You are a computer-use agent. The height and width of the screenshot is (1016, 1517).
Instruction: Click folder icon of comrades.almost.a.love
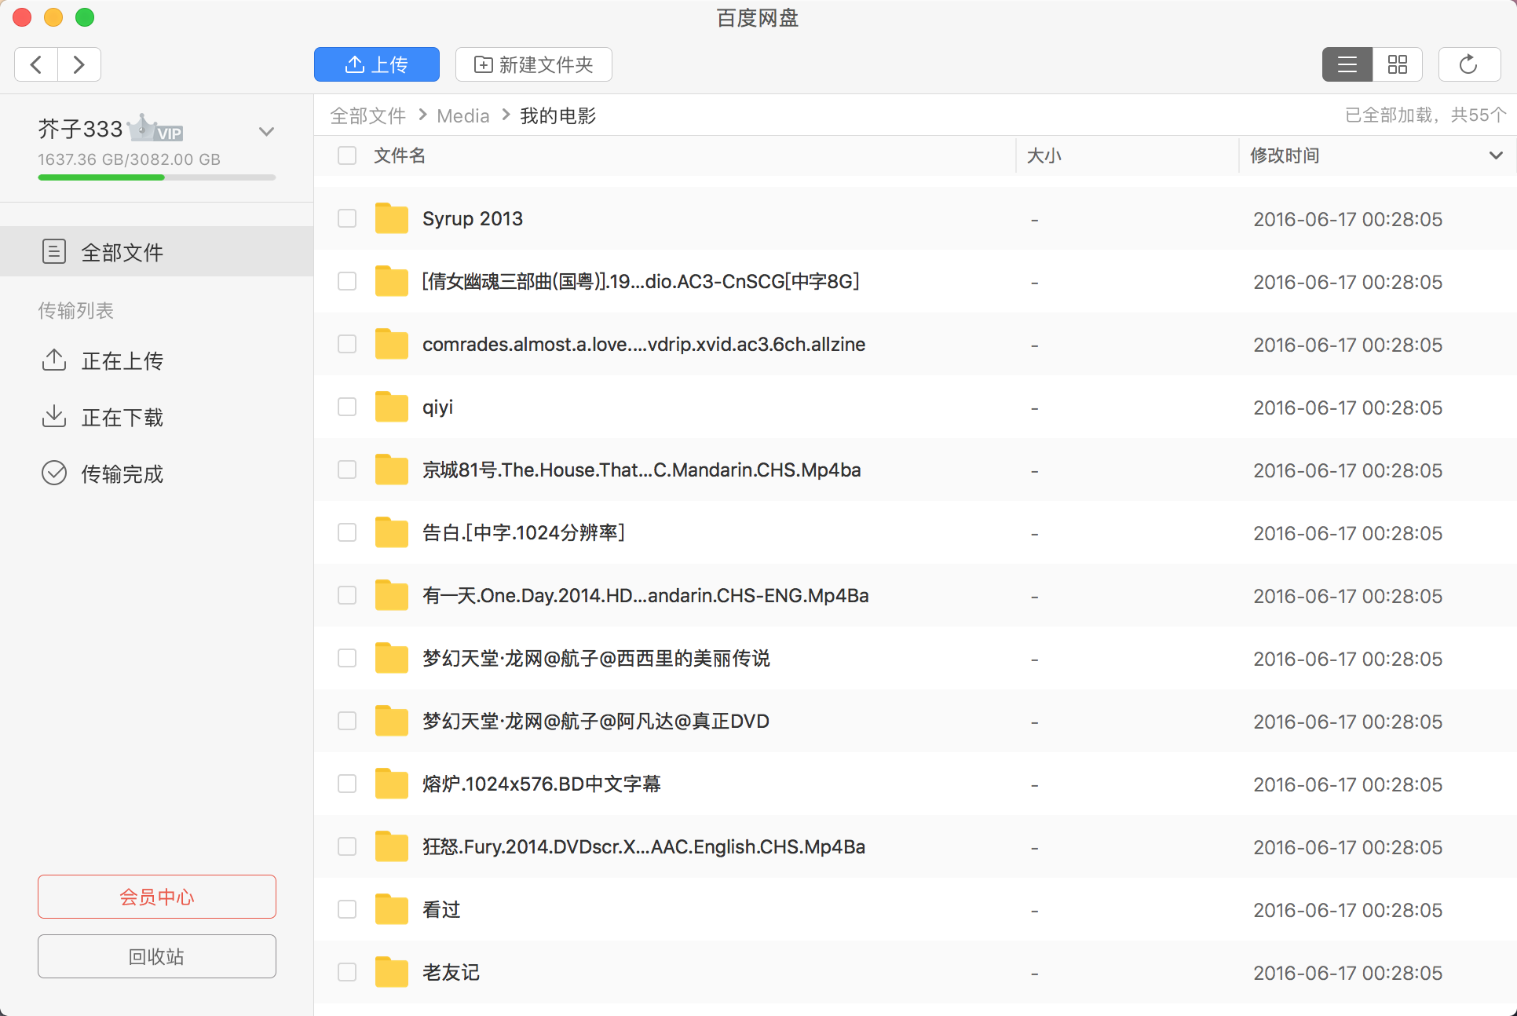[x=391, y=344]
